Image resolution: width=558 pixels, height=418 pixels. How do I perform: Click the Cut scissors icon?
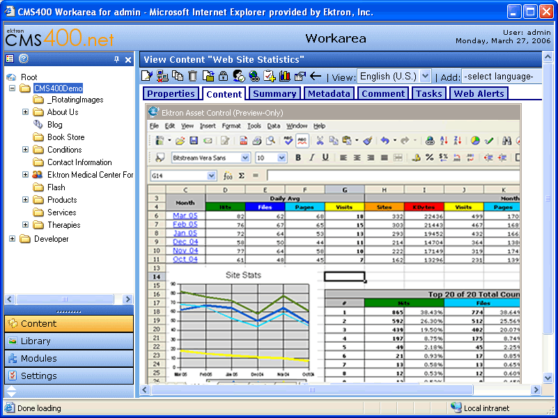320,141
